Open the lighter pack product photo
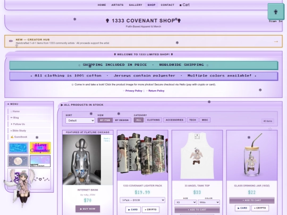Image resolution: width=287 pixels, height=215 pixels. (x=142, y=156)
